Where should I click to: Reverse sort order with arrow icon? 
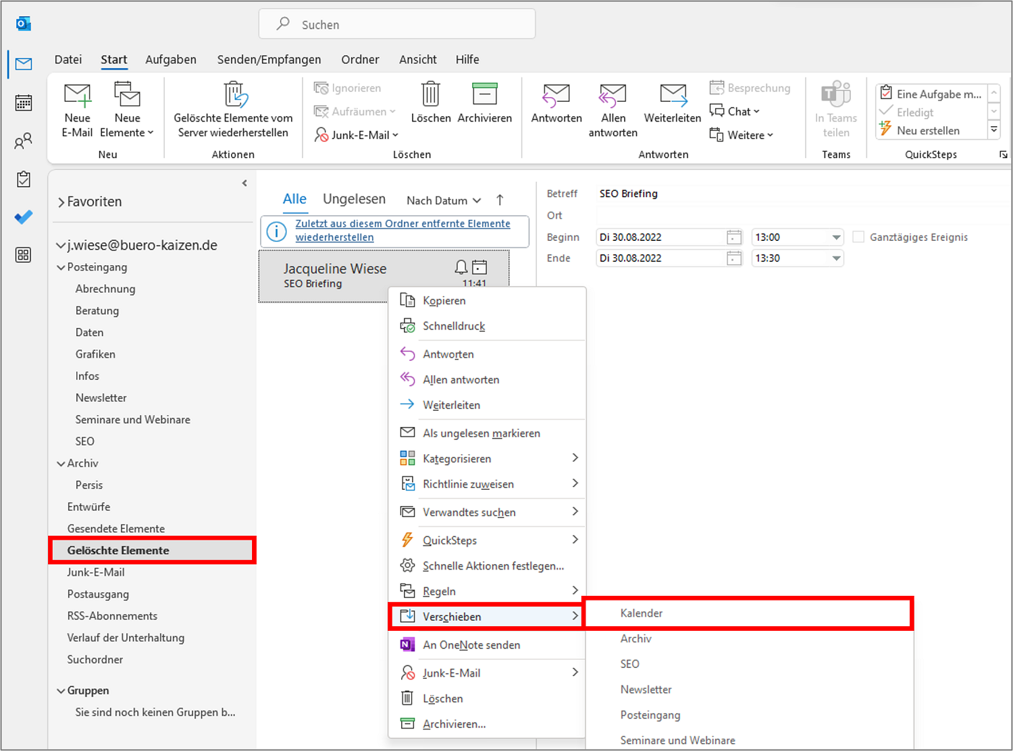(500, 200)
